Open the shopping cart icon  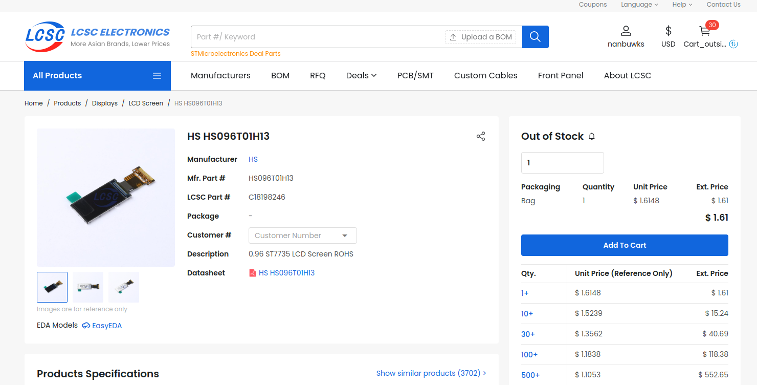click(705, 31)
